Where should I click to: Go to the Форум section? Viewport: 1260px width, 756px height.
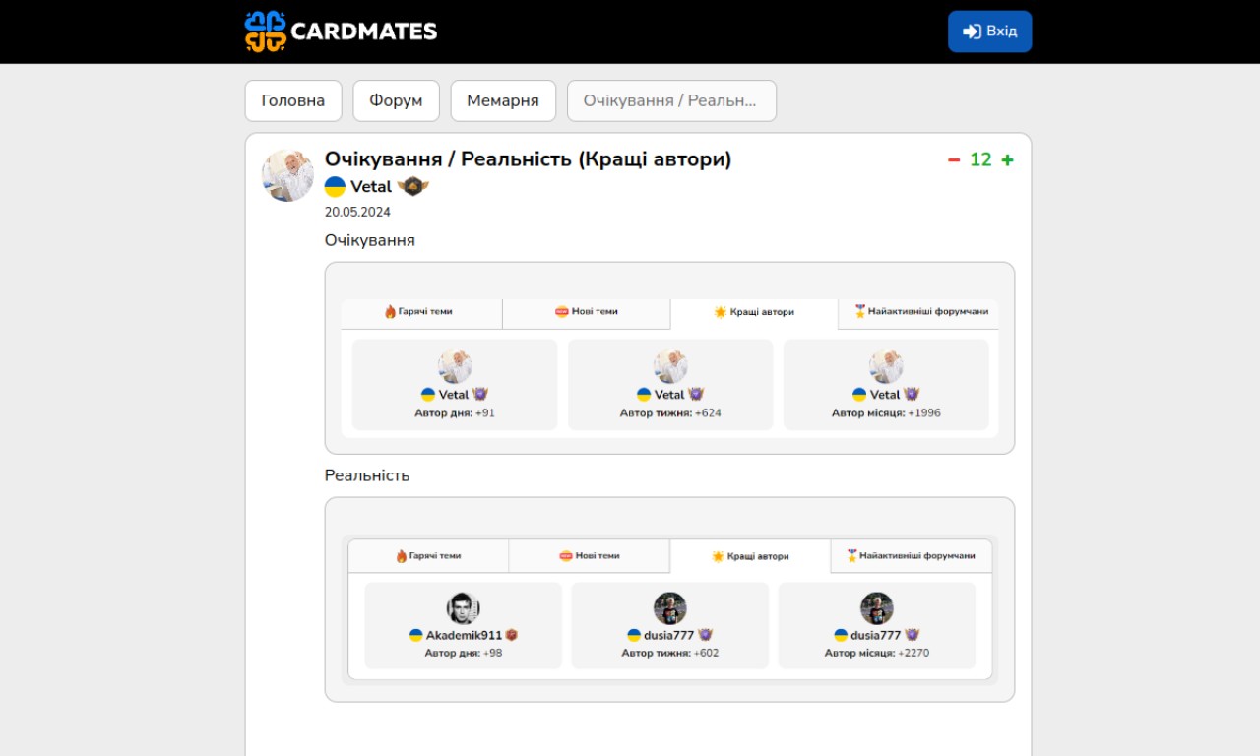coord(396,100)
